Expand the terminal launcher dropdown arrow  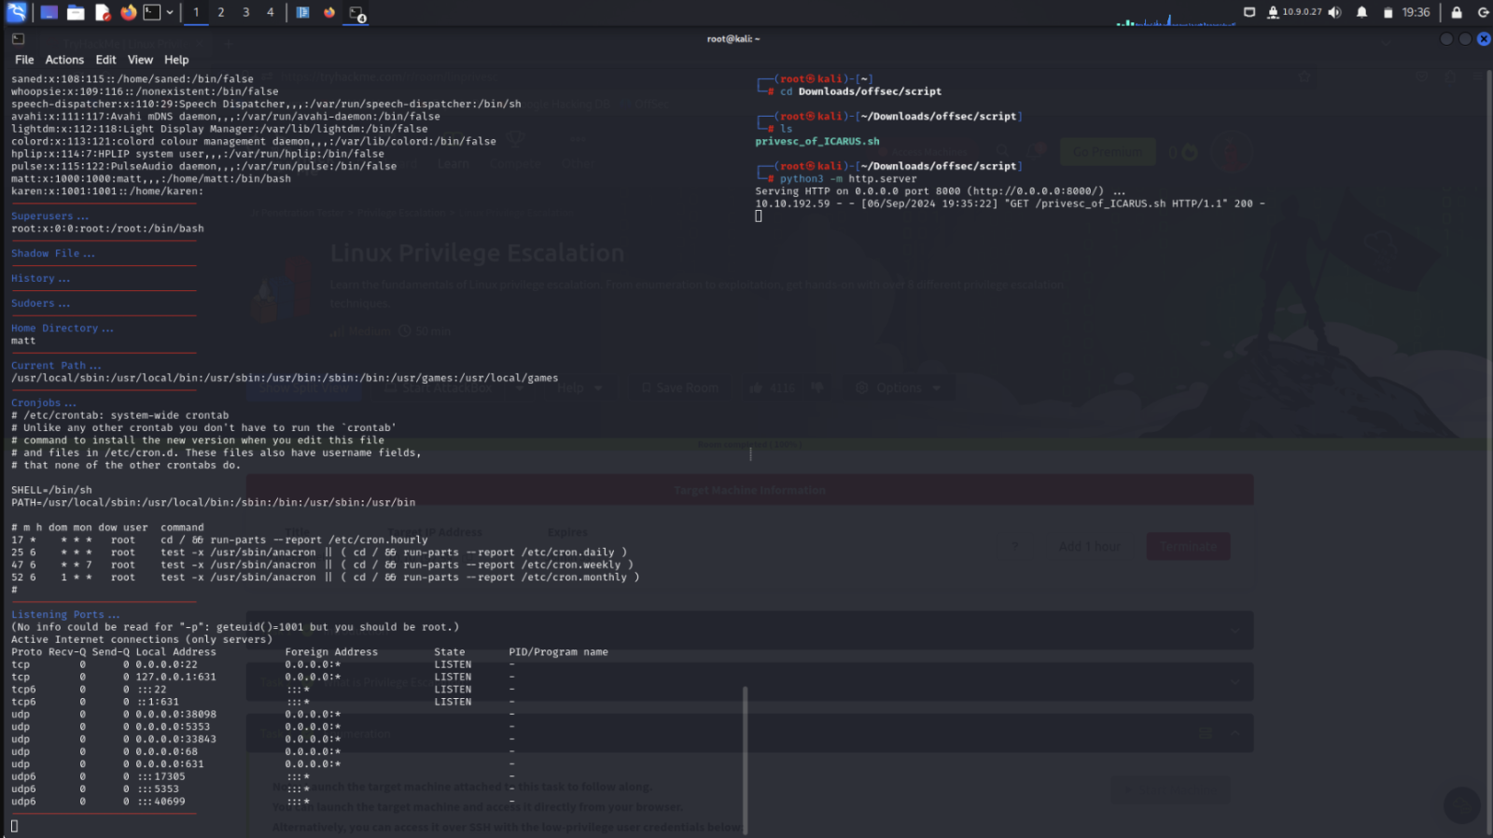coord(170,12)
